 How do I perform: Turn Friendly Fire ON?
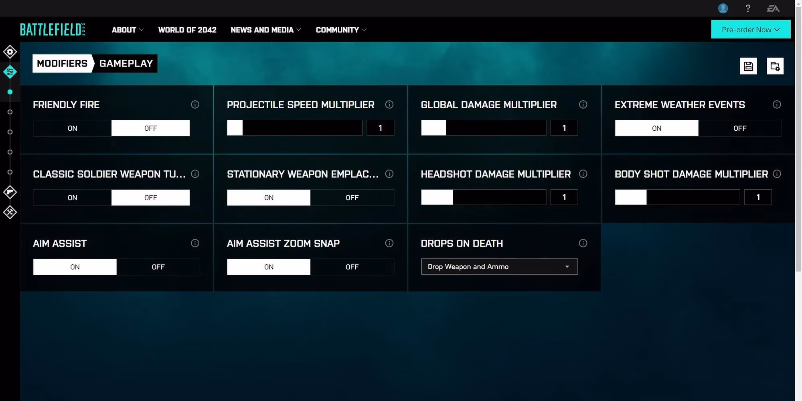[72, 128]
